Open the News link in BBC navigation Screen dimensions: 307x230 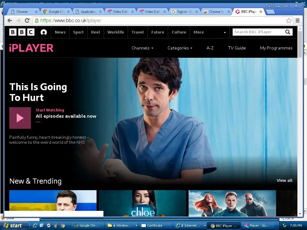60,32
